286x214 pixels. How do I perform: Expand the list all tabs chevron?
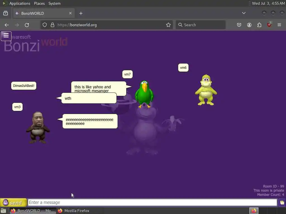click(244, 13)
